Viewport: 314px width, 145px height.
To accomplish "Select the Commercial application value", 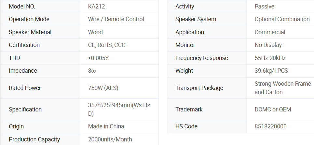I will 270,32.
